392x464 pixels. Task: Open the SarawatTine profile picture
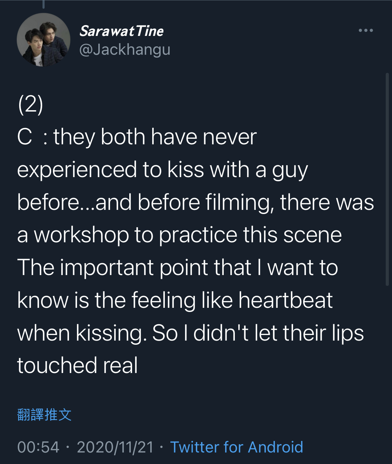pos(44,40)
